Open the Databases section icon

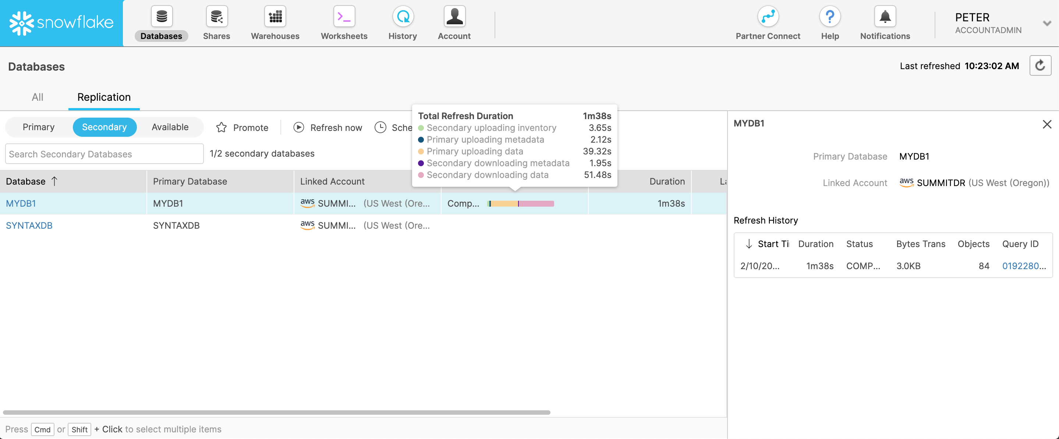point(162,17)
